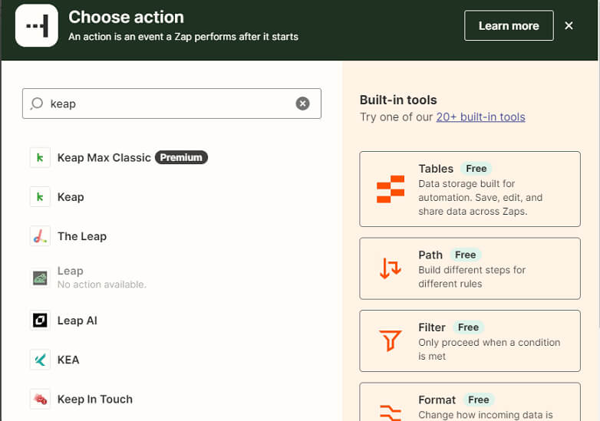The height and width of the screenshot is (421, 600).
Task: Click the Built-in tools heading
Action: click(x=398, y=100)
